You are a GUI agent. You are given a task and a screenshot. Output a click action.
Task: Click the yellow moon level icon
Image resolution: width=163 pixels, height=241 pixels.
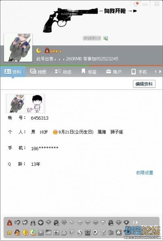coord(39,51)
